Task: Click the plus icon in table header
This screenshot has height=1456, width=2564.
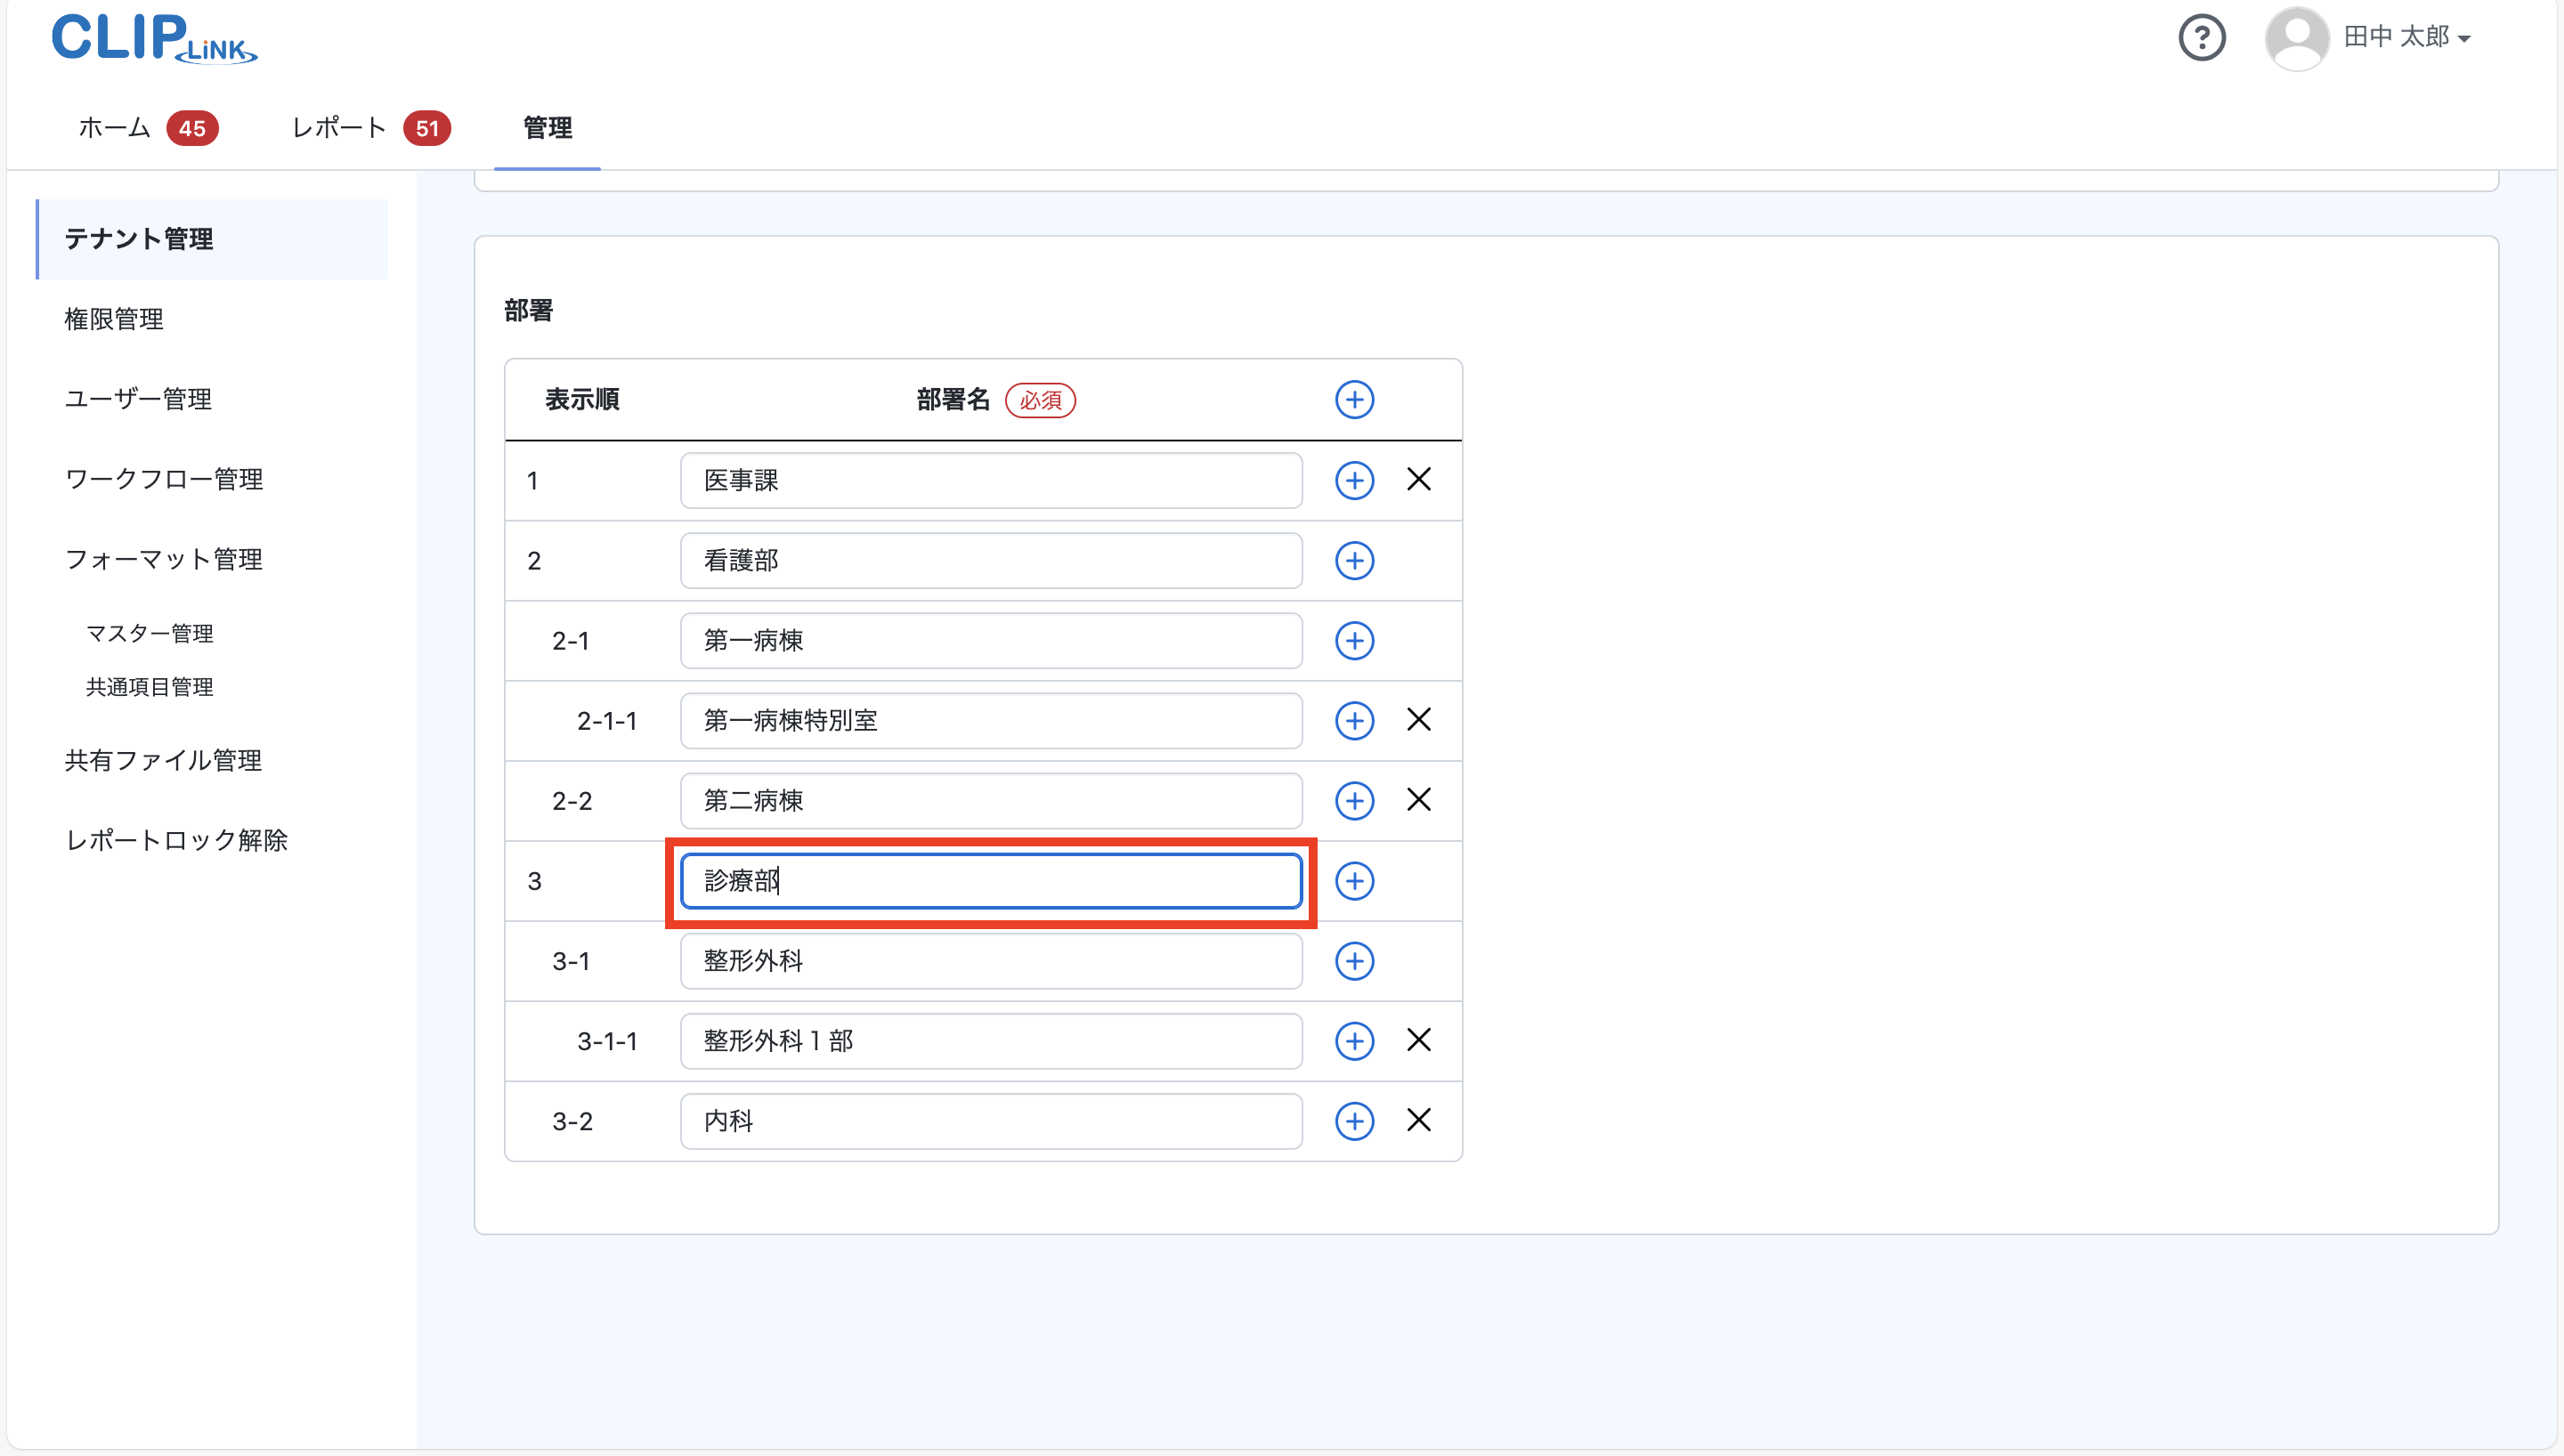Action: coord(1354,400)
